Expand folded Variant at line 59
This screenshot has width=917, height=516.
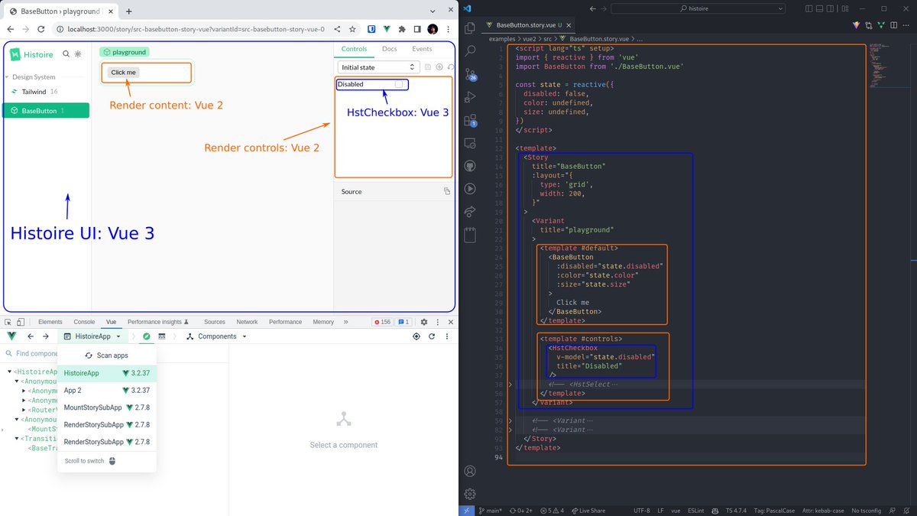[x=510, y=421]
